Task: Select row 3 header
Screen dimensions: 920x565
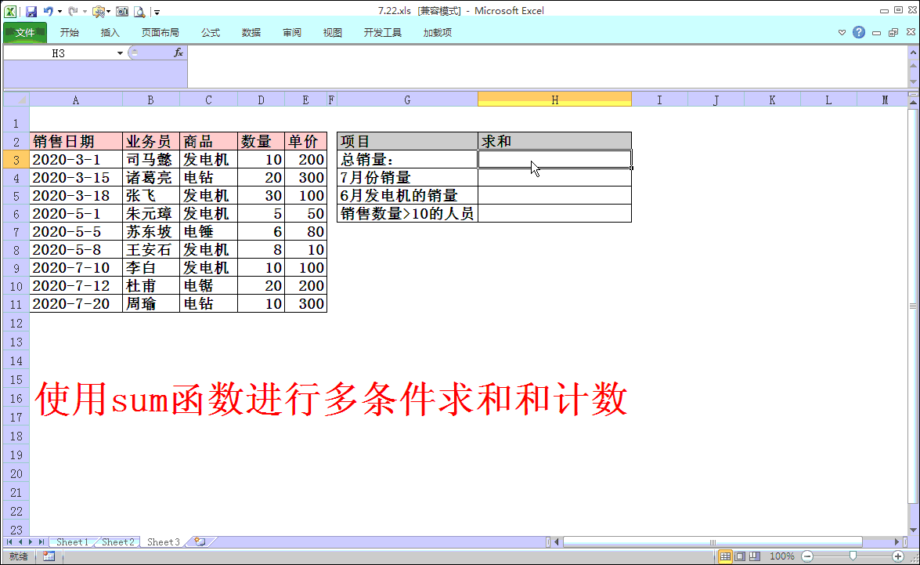Action: coord(16,159)
